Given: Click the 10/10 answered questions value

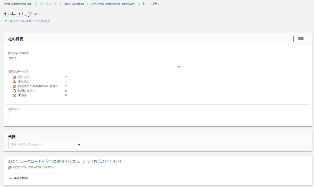Looking at the screenshot, I should (x=12, y=58).
